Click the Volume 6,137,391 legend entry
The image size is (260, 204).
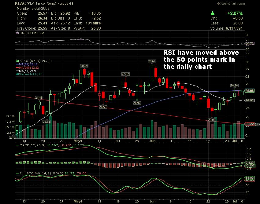tap(31, 74)
